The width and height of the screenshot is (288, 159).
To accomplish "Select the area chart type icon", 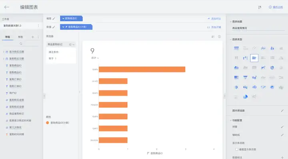I will coord(236,68).
